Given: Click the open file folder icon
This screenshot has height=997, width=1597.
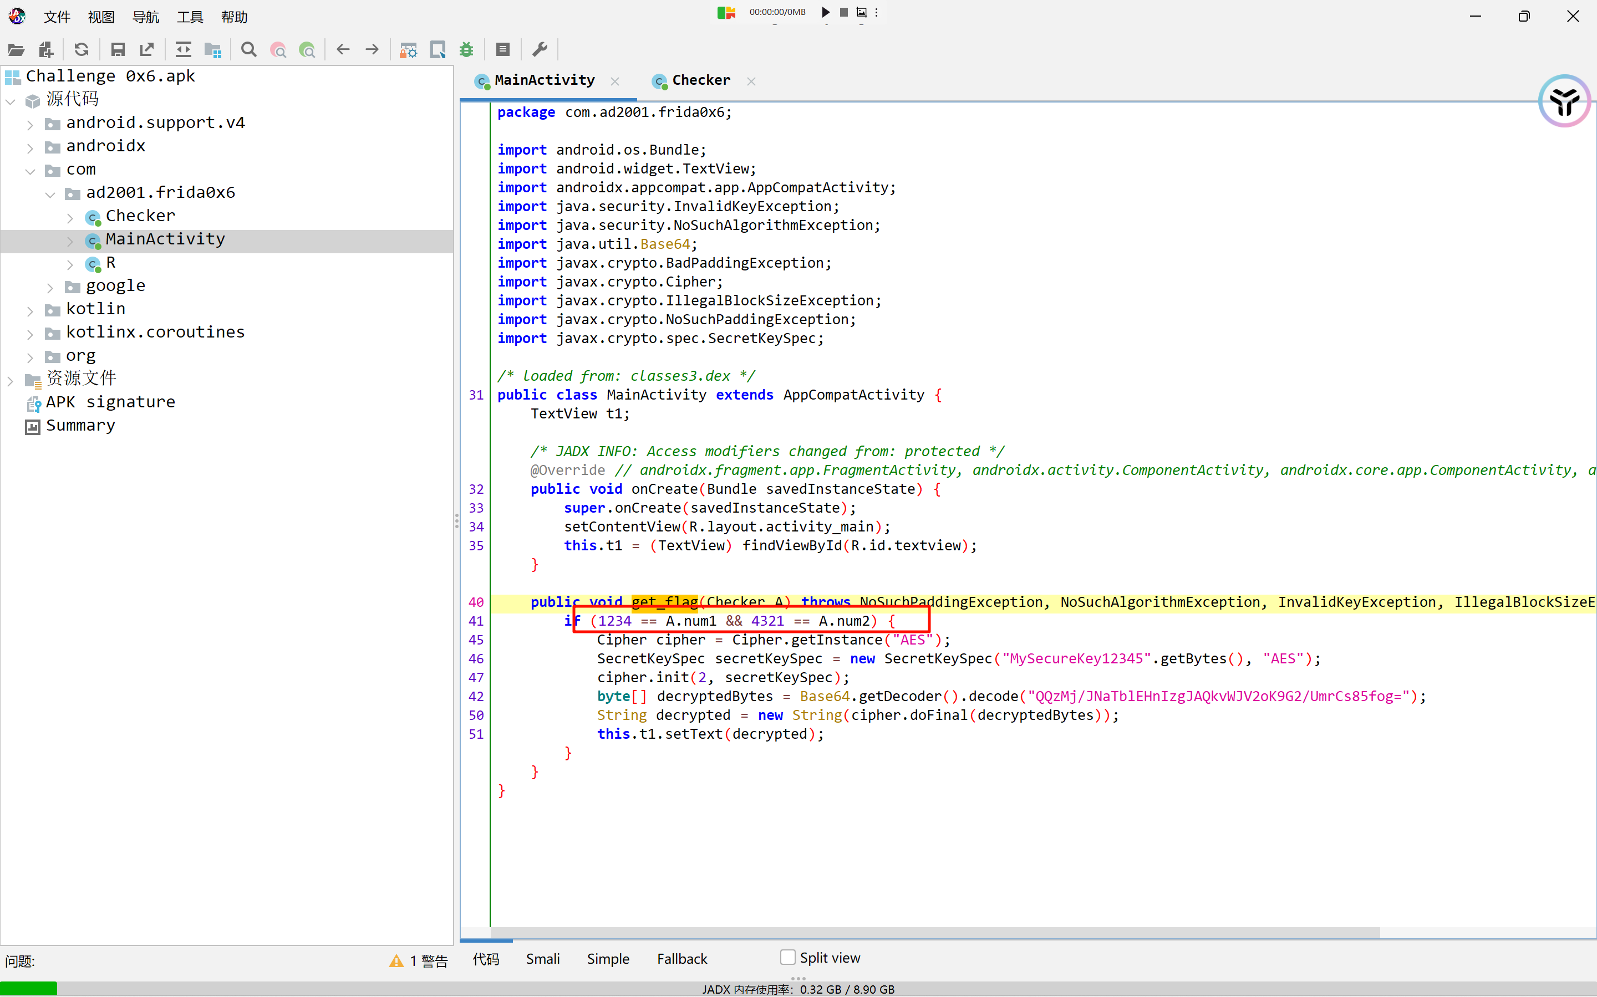Looking at the screenshot, I should tap(16, 49).
